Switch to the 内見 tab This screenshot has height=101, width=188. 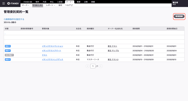(x=45, y=2)
